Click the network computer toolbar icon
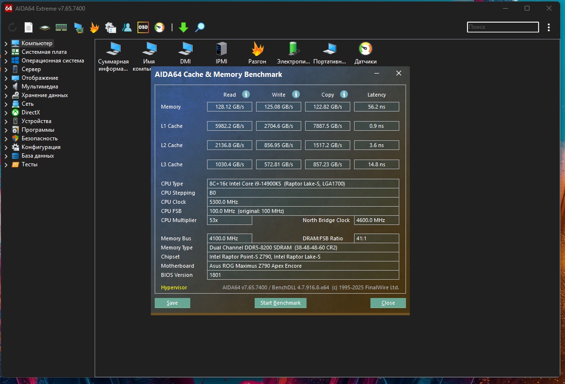565x384 pixels. point(78,27)
